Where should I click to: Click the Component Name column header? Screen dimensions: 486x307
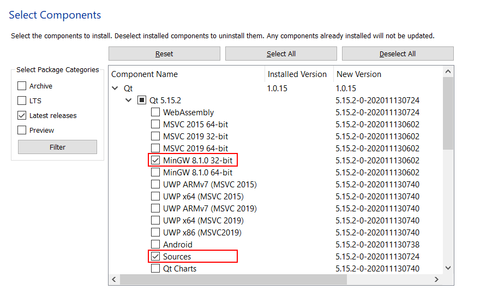187,74
